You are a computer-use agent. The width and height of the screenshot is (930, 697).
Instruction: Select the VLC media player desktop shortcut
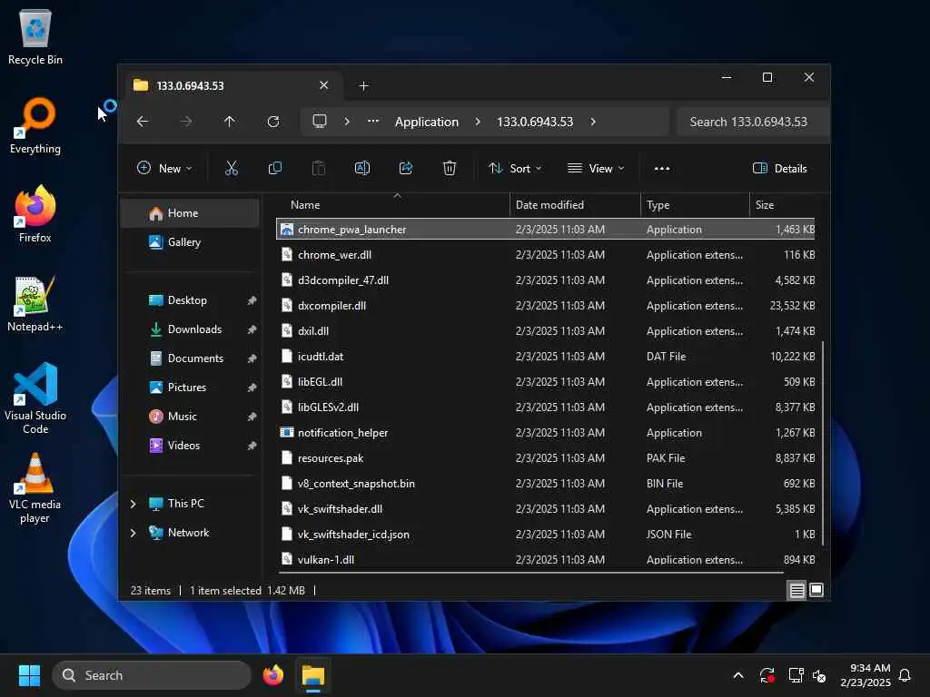tap(35, 488)
